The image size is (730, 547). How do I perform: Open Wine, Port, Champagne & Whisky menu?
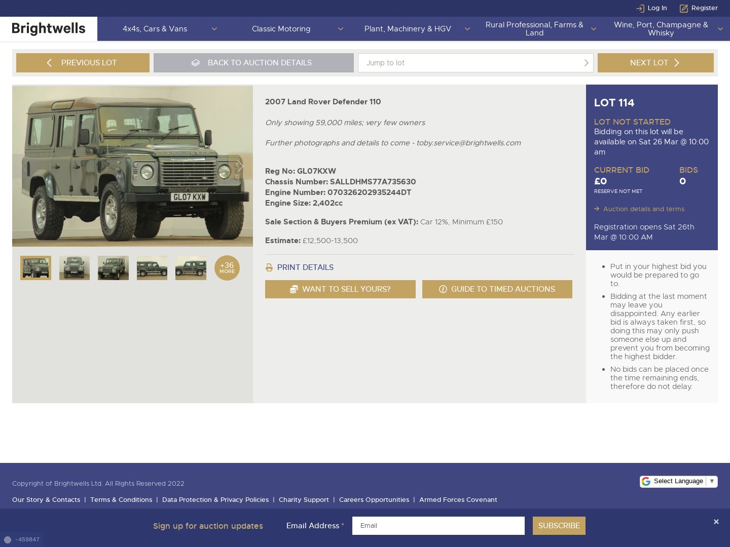coord(661,29)
